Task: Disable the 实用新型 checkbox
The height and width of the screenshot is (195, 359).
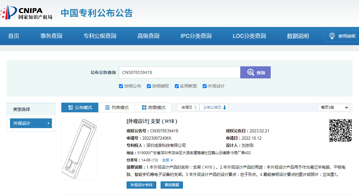Action: 177,86
